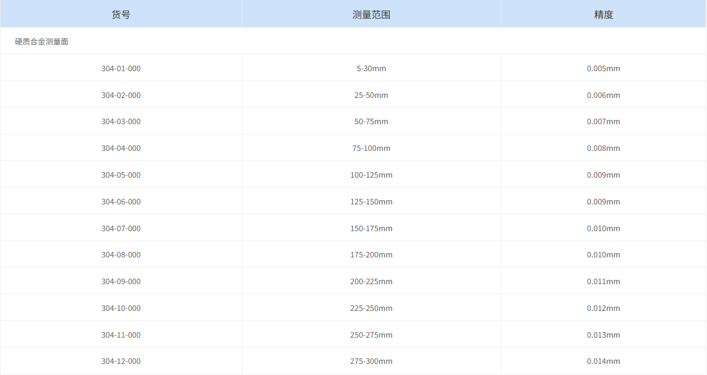Viewport: 707px width, 375px height.
Task: Click the part number 304-02-000
Action: (121, 95)
